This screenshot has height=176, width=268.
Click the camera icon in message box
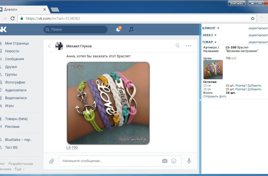164,161
